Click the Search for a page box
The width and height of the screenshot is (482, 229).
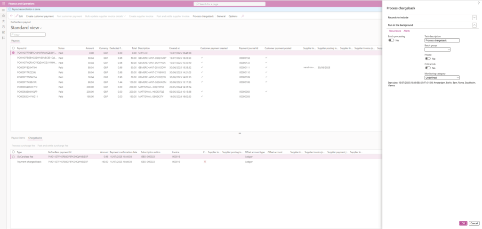(229, 4)
